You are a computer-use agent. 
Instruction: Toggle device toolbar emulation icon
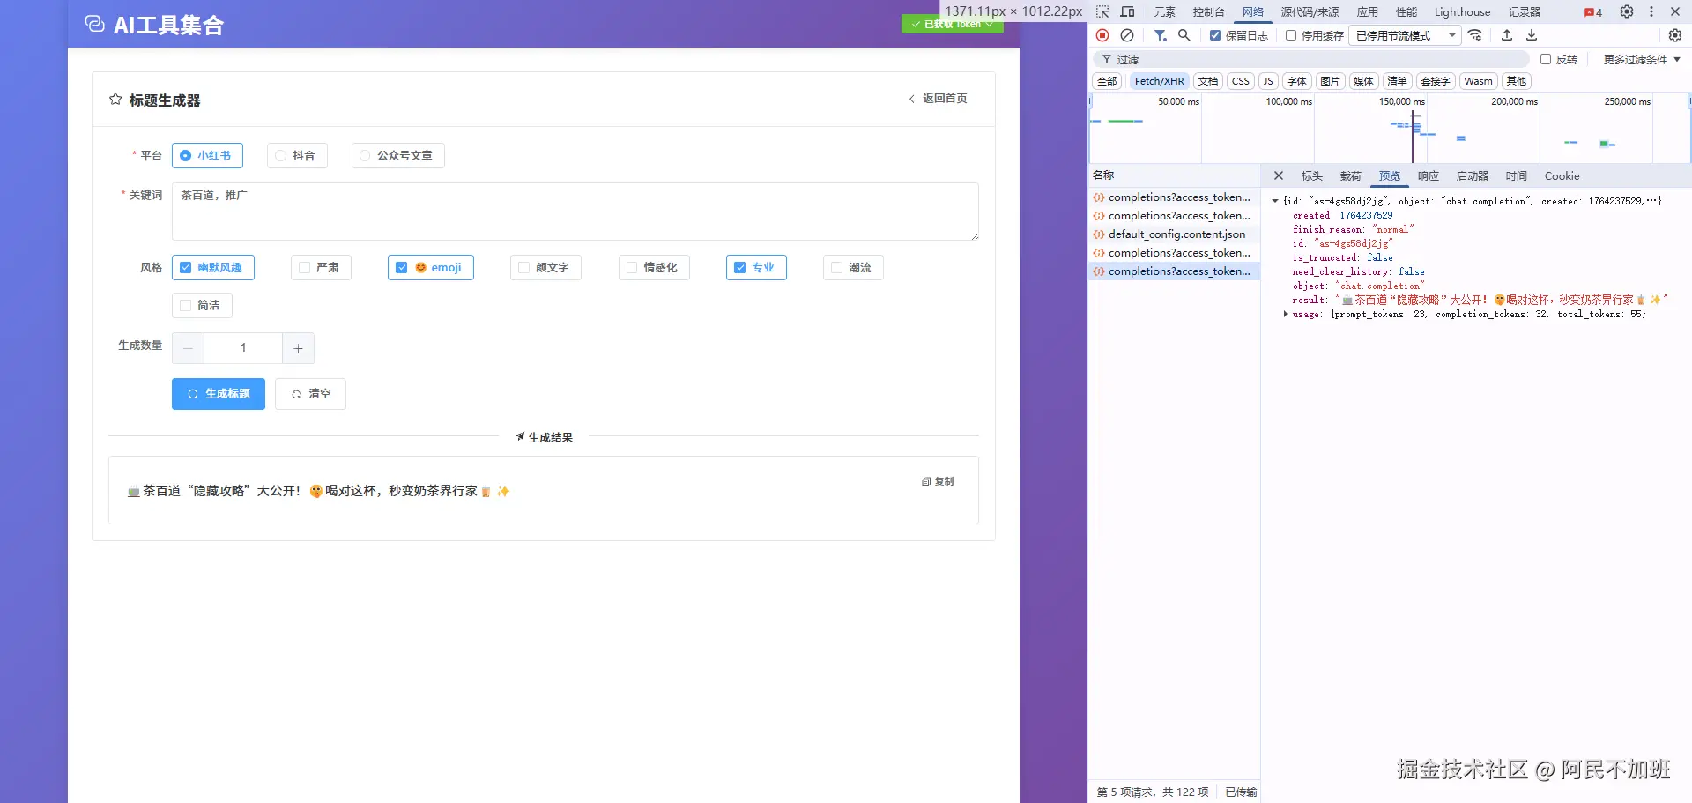point(1127,12)
